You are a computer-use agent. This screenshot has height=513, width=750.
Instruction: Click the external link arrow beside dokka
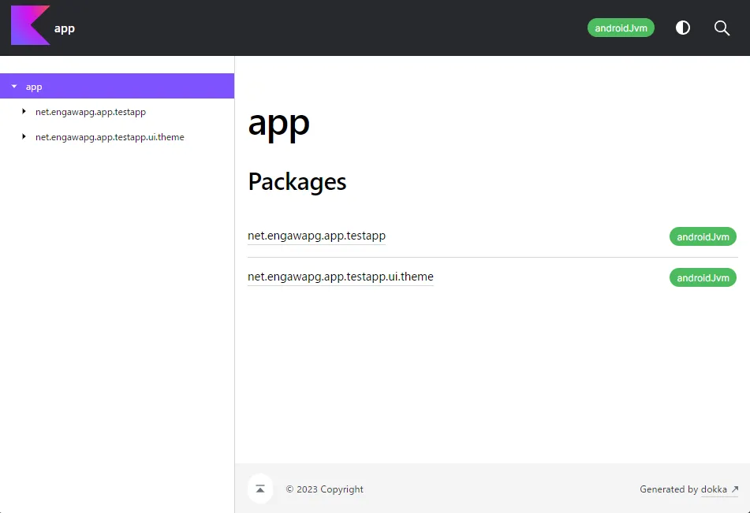pyautogui.click(x=735, y=489)
